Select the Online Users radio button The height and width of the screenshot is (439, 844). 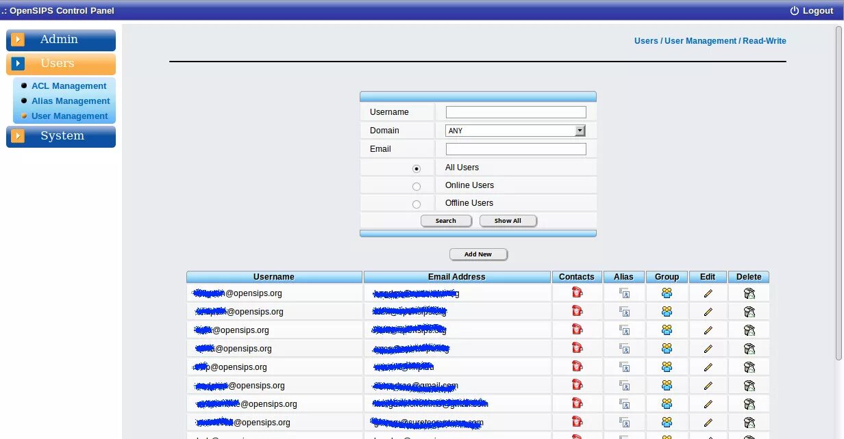coord(417,186)
